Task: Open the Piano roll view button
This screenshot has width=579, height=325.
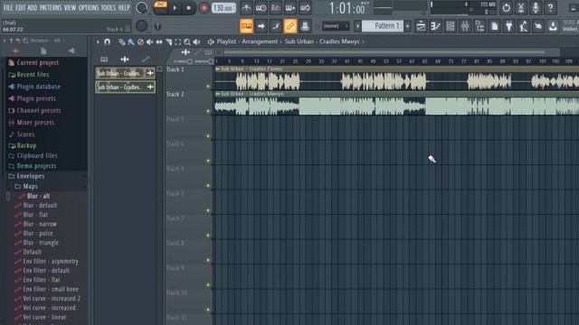Action: [436, 26]
